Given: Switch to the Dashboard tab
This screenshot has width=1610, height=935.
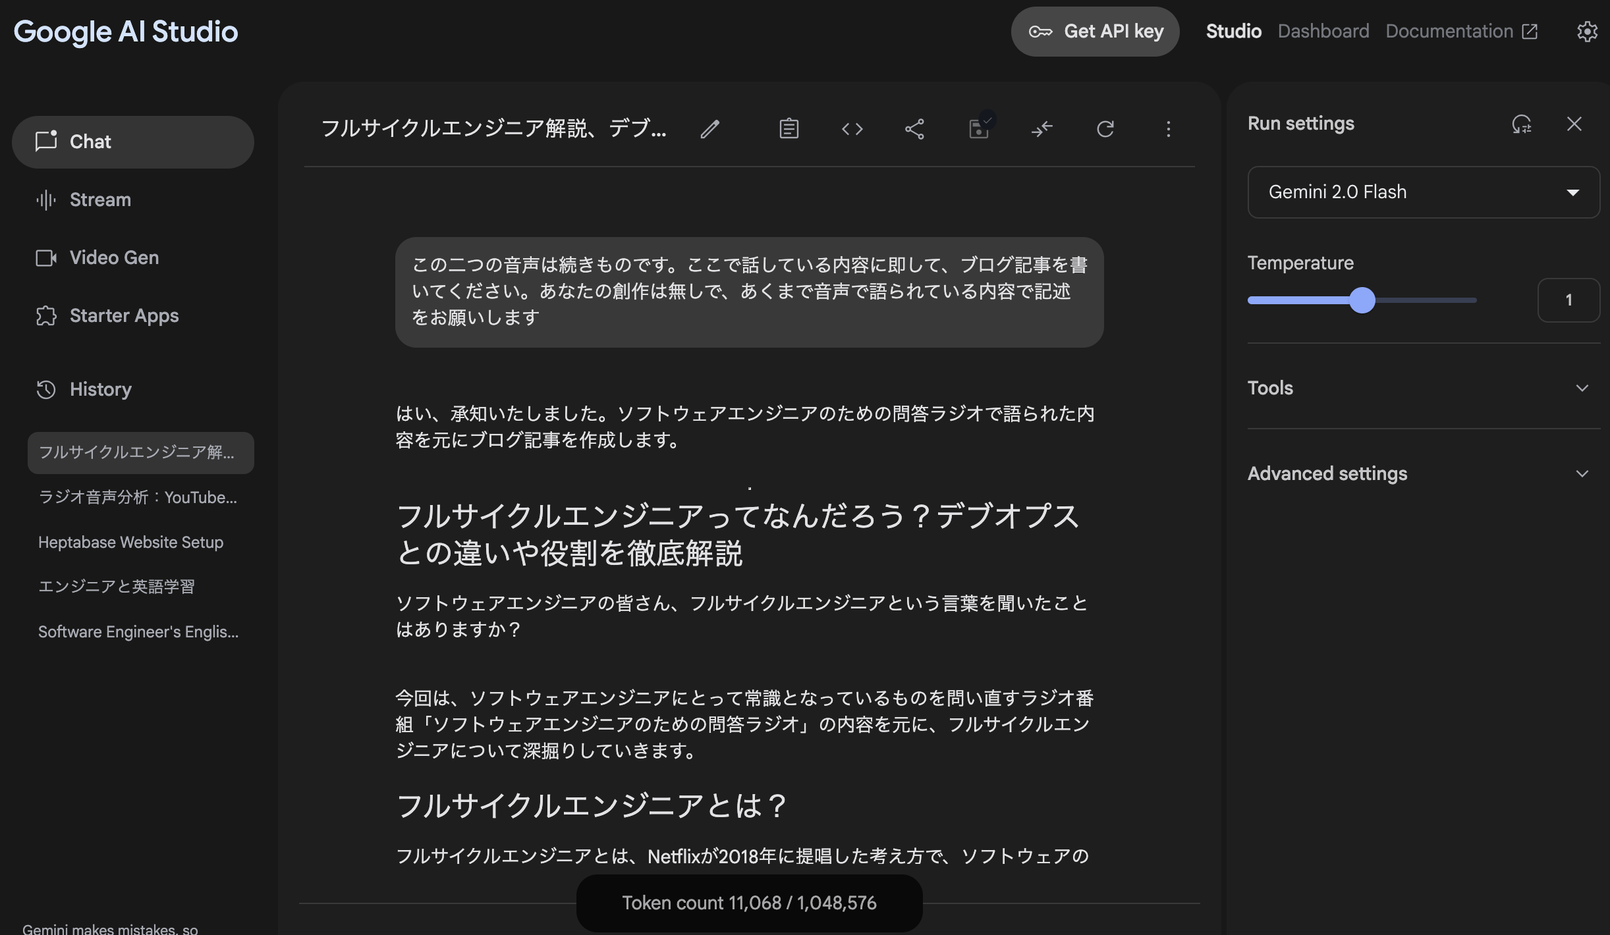Looking at the screenshot, I should click(1323, 31).
